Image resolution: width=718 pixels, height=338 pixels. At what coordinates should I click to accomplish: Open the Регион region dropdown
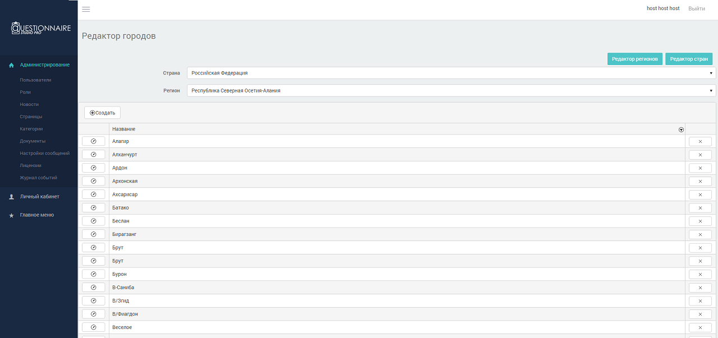point(452,90)
